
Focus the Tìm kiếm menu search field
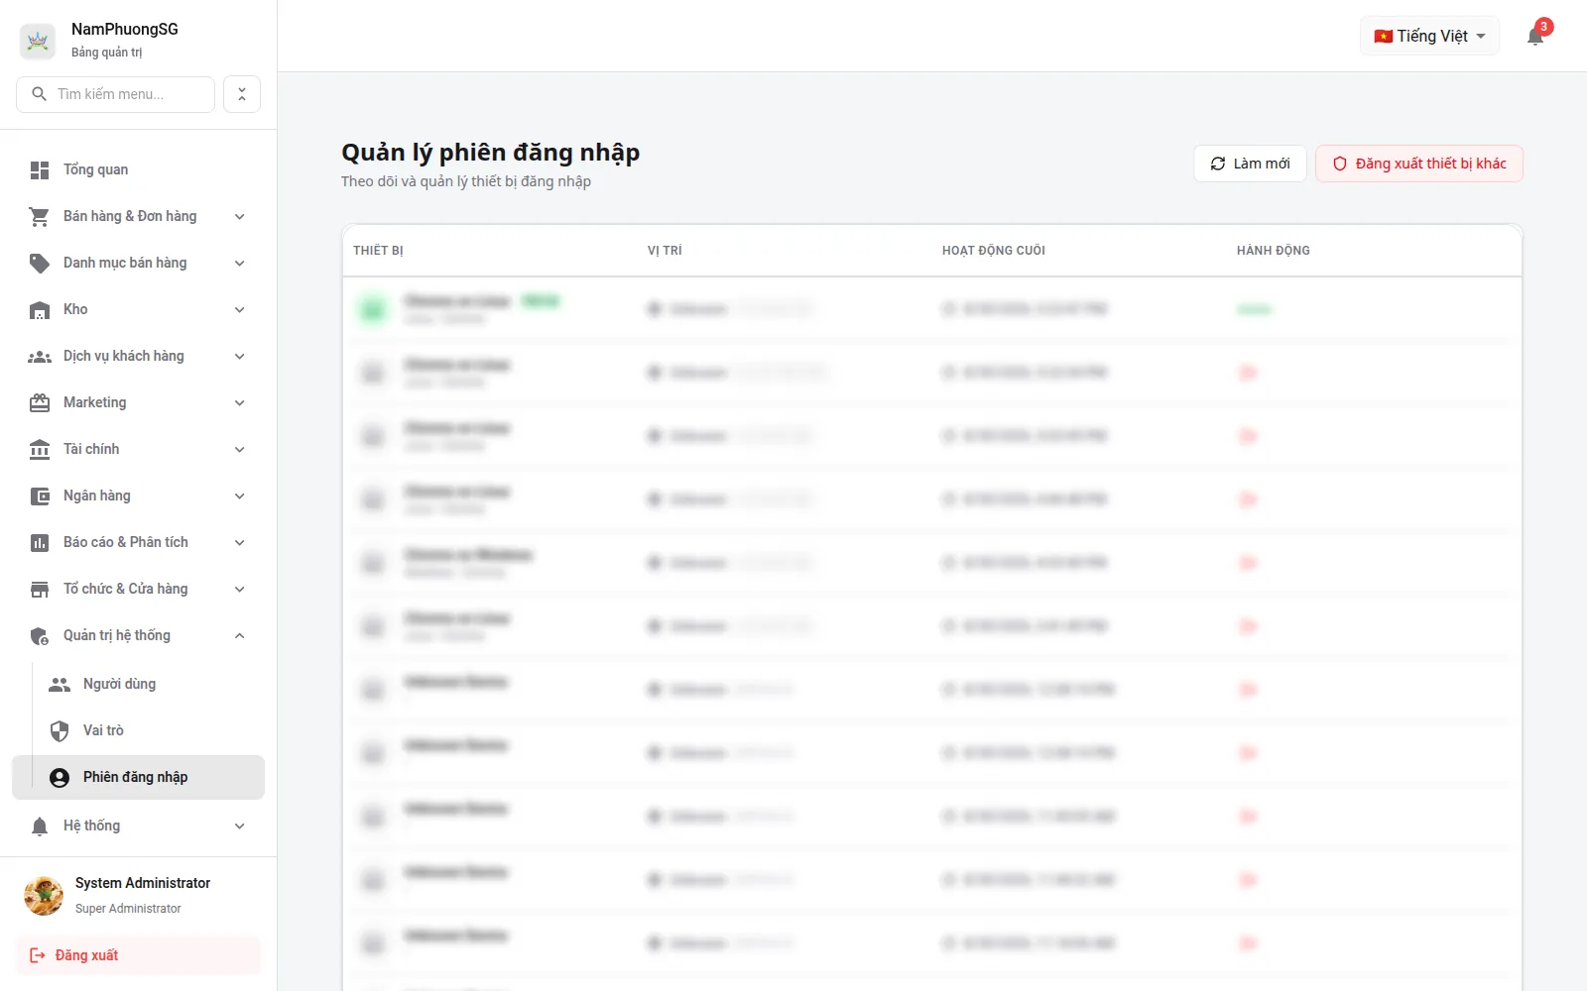(x=116, y=94)
